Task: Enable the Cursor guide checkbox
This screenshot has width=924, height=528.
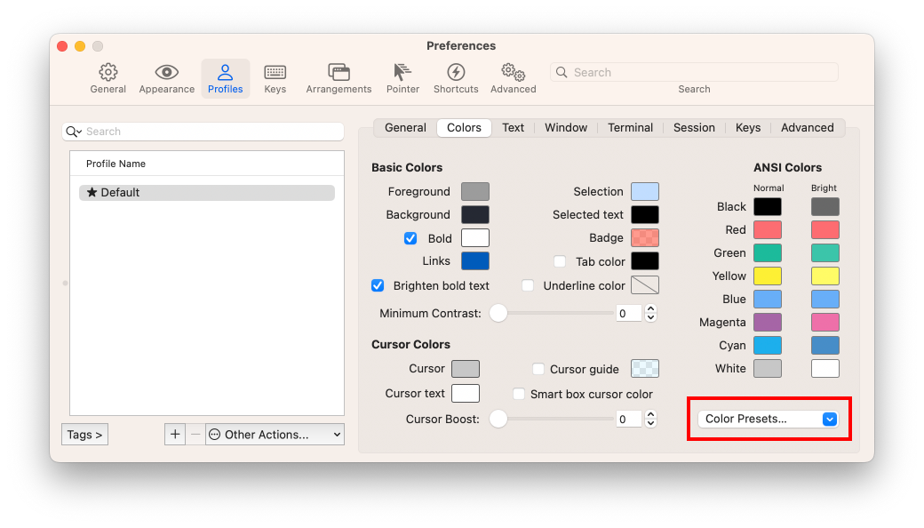Action: pos(538,369)
